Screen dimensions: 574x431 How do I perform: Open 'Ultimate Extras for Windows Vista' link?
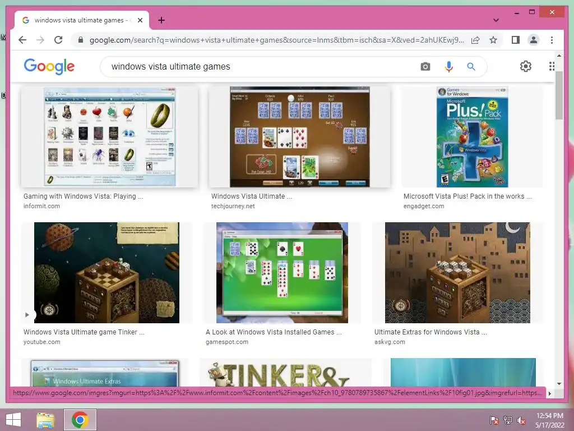(x=430, y=332)
